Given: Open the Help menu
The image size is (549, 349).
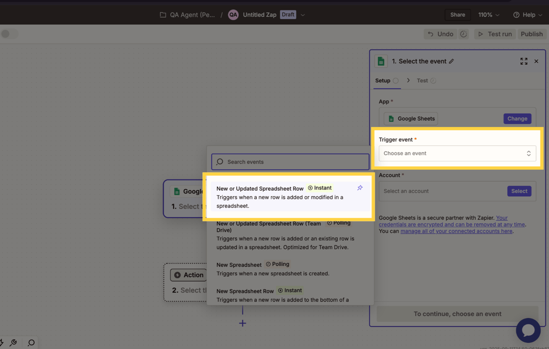Looking at the screenshot, I should click(x=528, y=15).
